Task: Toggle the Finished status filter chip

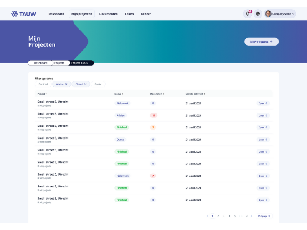Action: [43, 84]
